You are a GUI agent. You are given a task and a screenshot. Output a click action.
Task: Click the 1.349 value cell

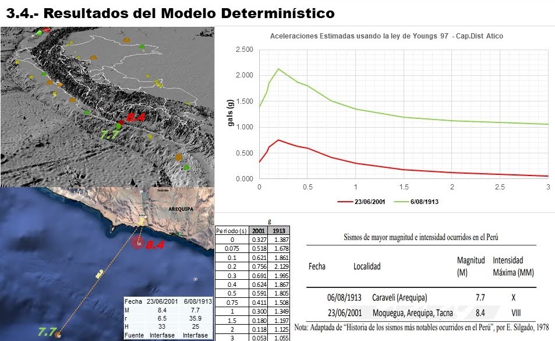click(279, 311)
